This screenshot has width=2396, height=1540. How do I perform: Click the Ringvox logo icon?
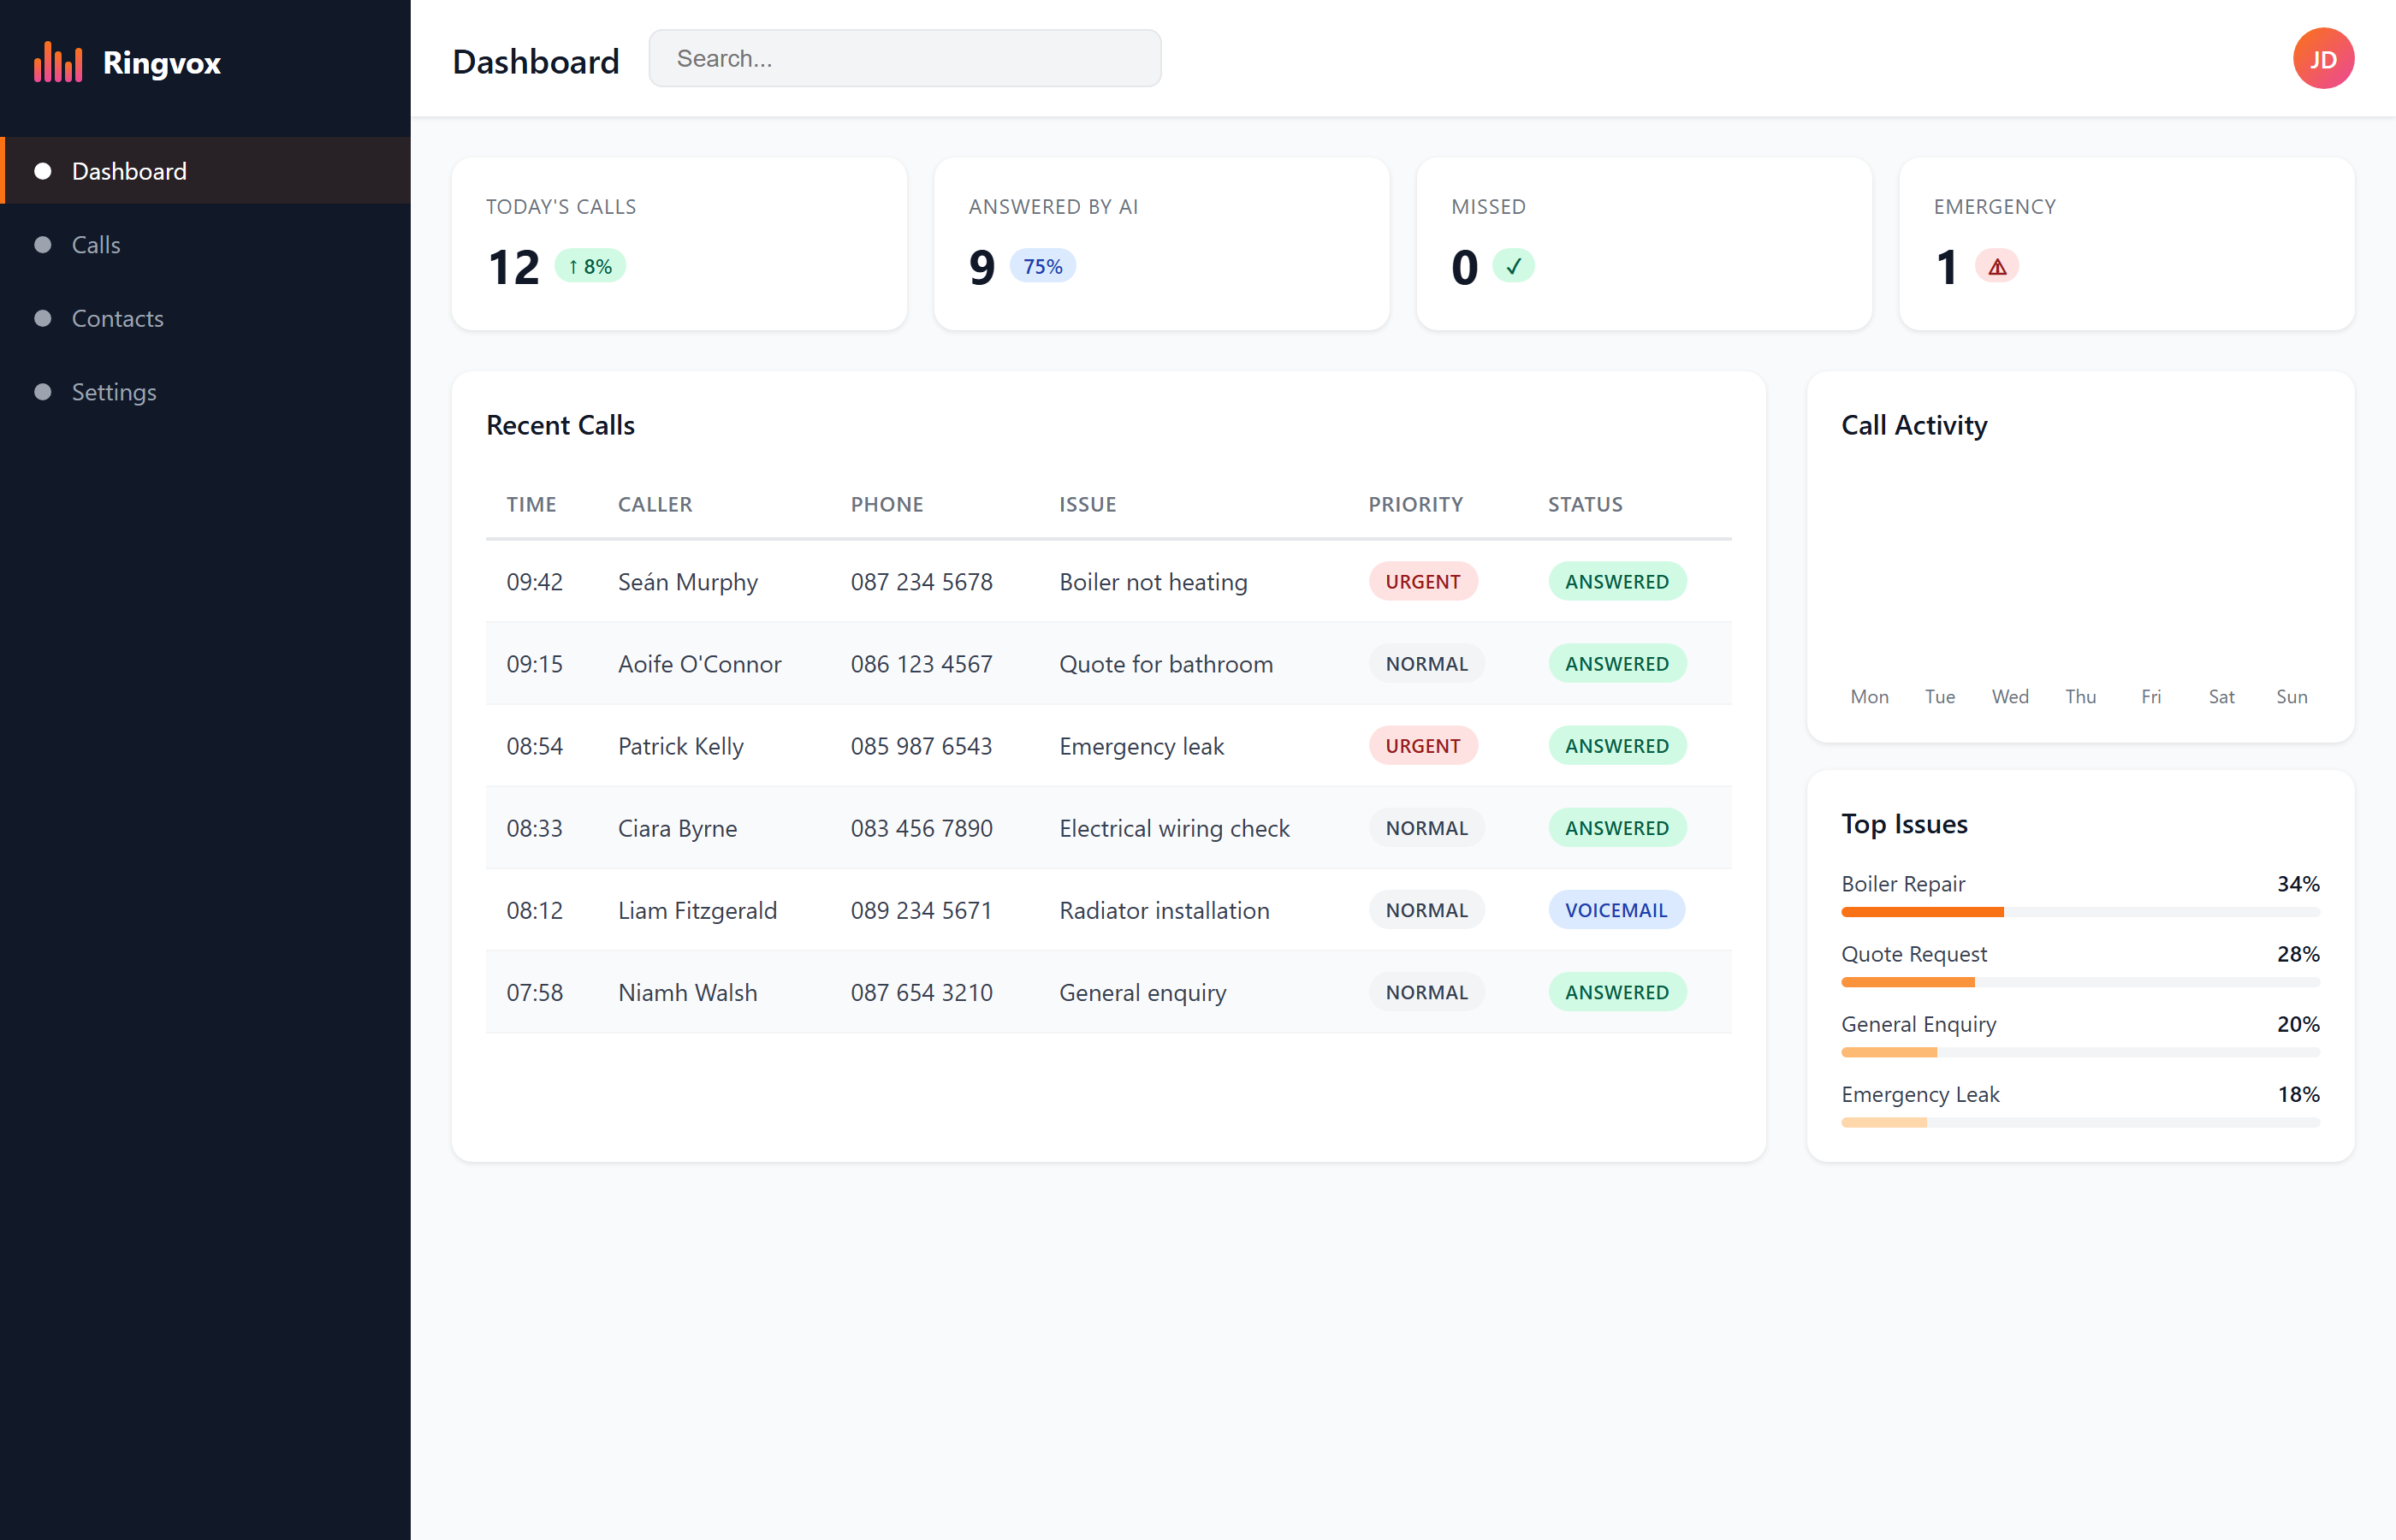point(57,62)
